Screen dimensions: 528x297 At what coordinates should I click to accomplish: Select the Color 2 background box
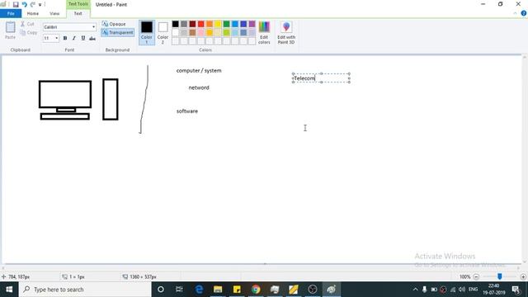163,32
